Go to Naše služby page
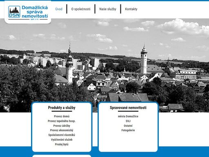Image resolution: width=209 pixels, height=157 pixels. point(108,9)
